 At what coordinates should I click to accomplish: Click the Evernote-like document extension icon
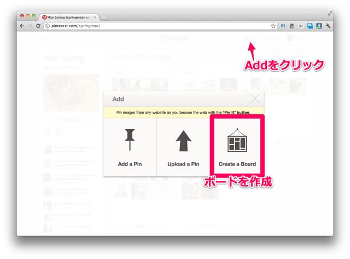click(291, 26)
